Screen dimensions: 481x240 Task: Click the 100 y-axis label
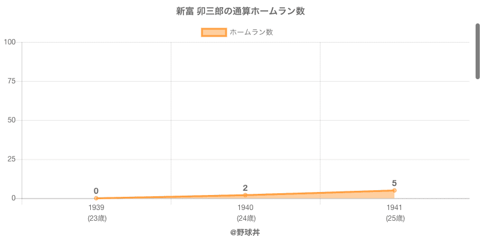click(10, 42)
